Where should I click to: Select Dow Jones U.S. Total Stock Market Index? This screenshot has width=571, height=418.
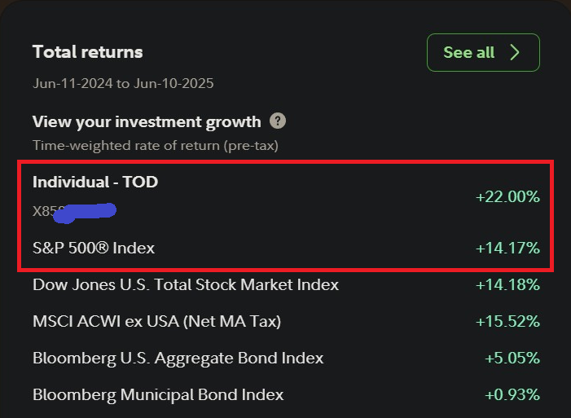(186, 285)
